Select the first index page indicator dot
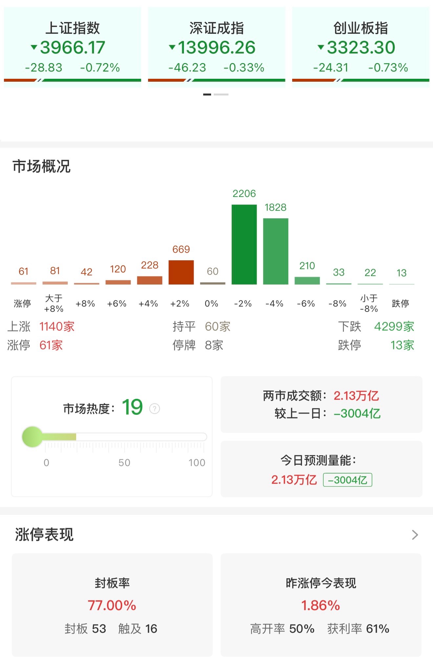Viewport: 433px width, 657px height. tap(207, 95)
